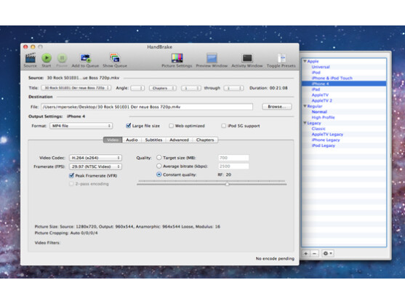Click the Picture Cropping Auto 0/0/0/4 text
The width and height of the screenshot is (405, 304).
point(66,233)
